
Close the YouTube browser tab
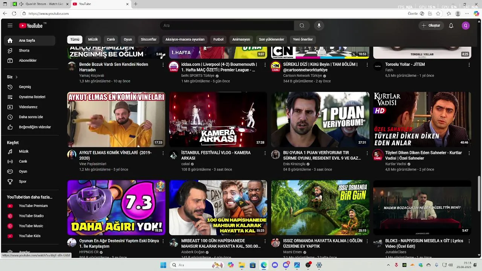coord(127,4)
